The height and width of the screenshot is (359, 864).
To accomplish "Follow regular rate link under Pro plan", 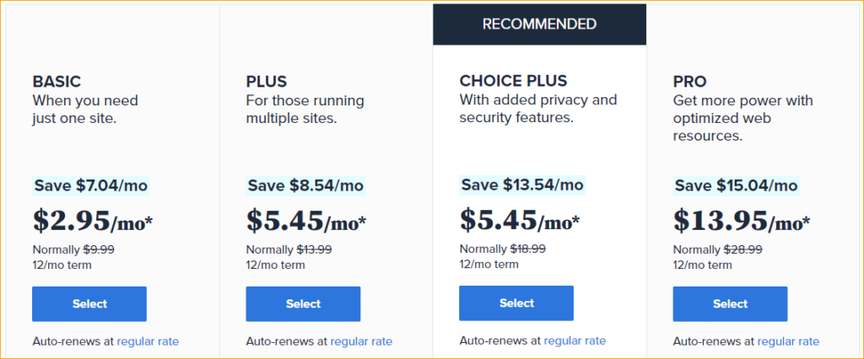I will tap(789, 341).
